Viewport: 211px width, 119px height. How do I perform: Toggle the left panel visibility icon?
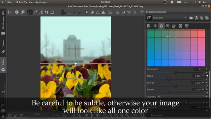click(10, 12)
